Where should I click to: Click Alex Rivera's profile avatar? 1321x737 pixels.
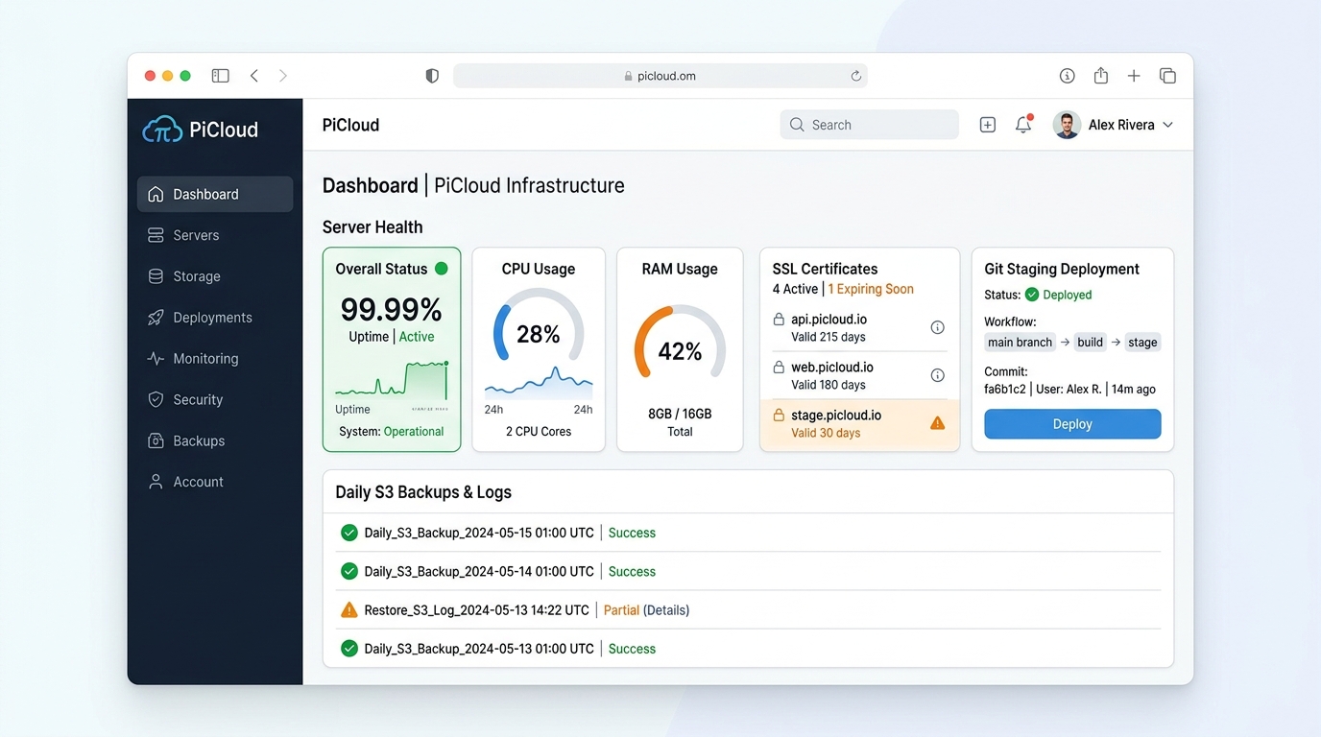(1067, 125)
